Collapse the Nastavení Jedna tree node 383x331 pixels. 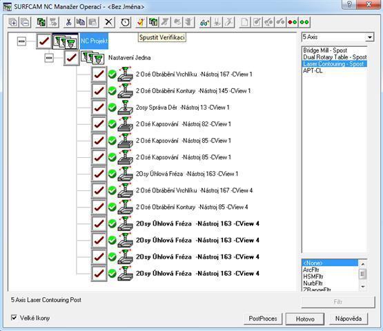49,58
